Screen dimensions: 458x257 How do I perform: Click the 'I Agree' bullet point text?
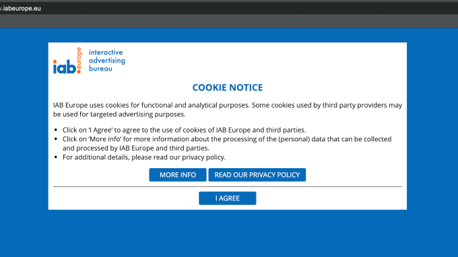184,130
